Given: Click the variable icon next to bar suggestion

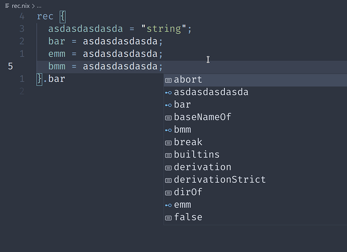Looking at the screenshot, I should [x=168, y=105].
